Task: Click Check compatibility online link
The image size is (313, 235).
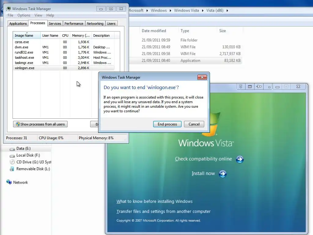Action: coord(203,159)
